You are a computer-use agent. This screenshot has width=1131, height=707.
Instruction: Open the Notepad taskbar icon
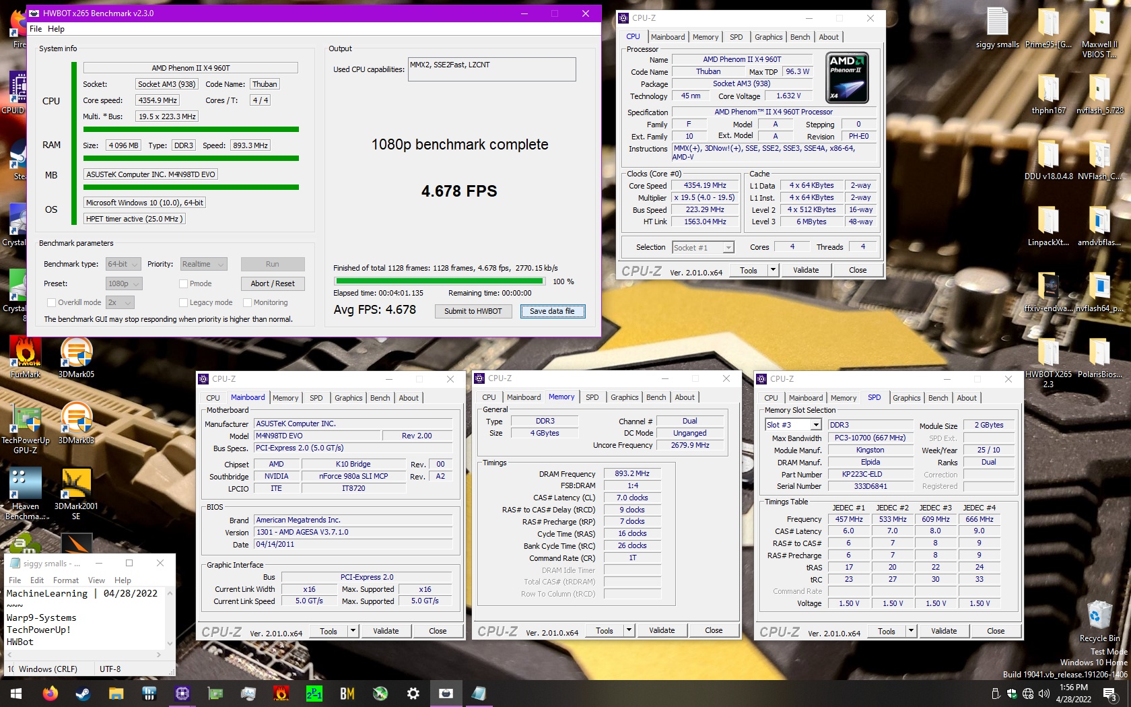(x=479, y=693)
